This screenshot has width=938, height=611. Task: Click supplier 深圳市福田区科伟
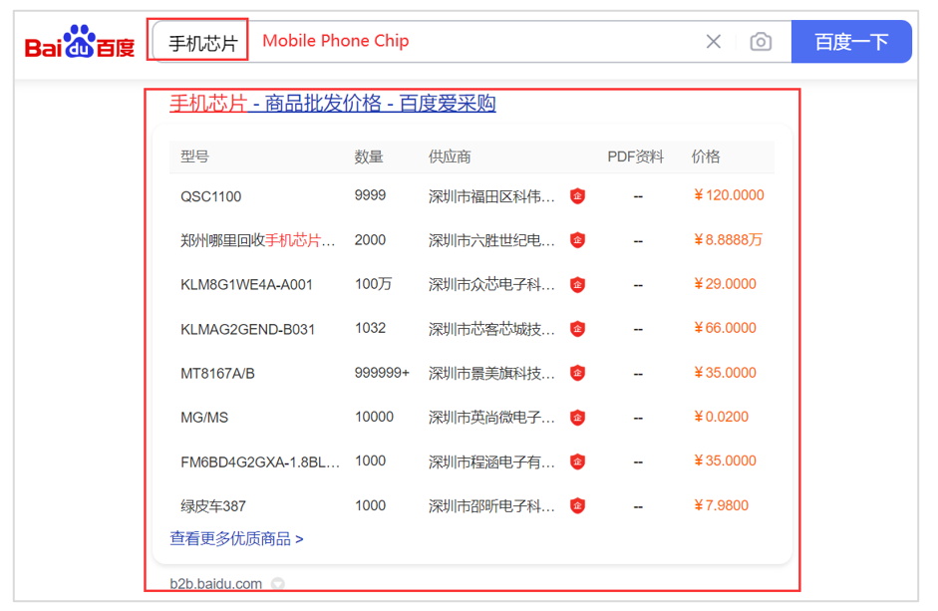click(x=491, y=196)
